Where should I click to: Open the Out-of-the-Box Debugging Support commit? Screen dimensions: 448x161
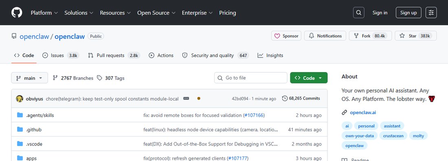[x=211, y=144]
